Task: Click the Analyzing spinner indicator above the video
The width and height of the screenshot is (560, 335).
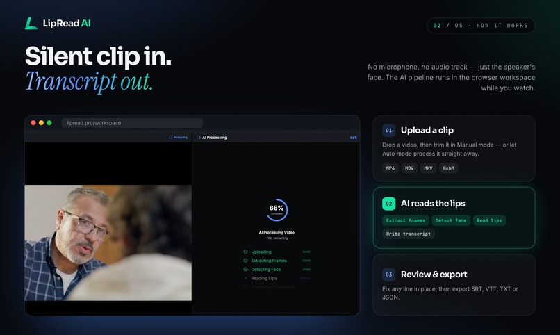Action: pyautogui.click(x=179, y=137)
